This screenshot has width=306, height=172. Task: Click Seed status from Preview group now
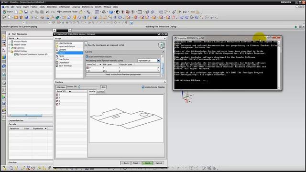click(x=123, y=75)
